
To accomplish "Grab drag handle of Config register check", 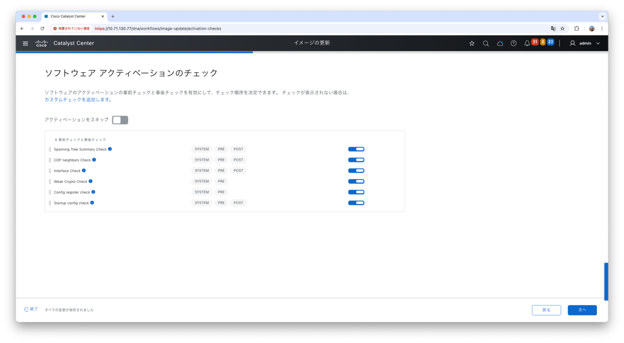I will point(50,192).
